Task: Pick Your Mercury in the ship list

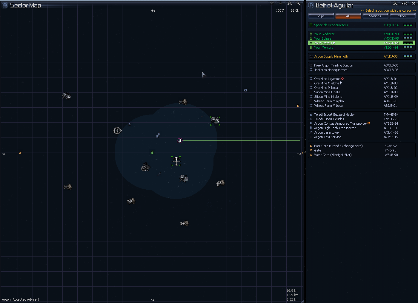Action: (x=324, y=47)
